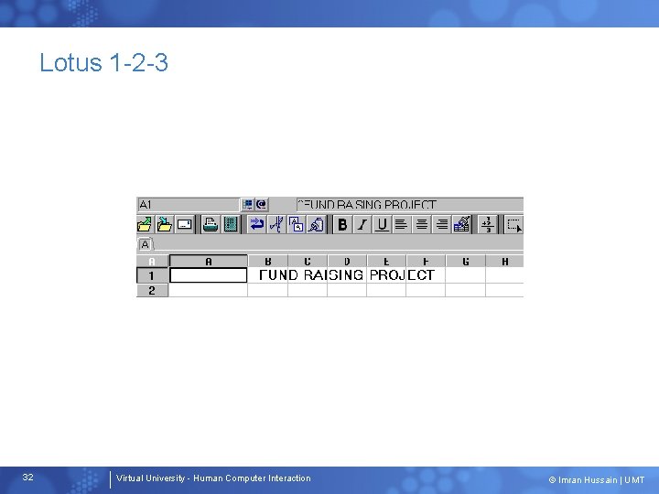659x494 pixels.
Task: Click cell A2
Action: (209, 290)
